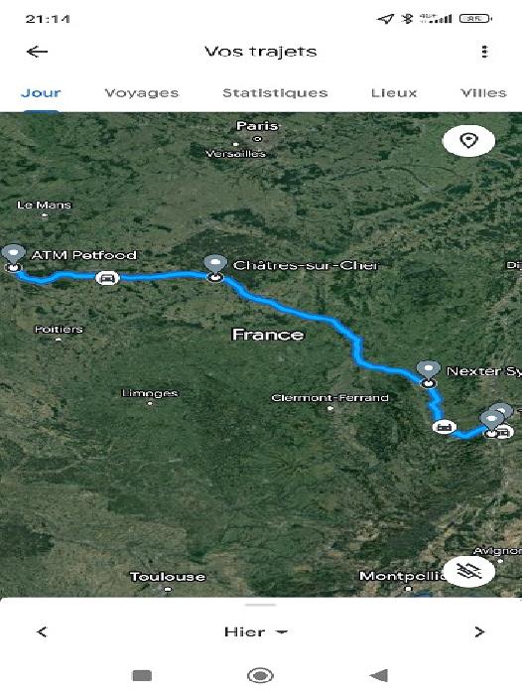The width and height of the screenshot is (522, 695).
Task: Switch to the Voyages tab
Action: coord(141,93)
